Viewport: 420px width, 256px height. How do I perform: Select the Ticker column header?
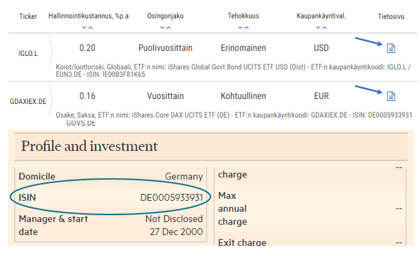coord(28,17)
